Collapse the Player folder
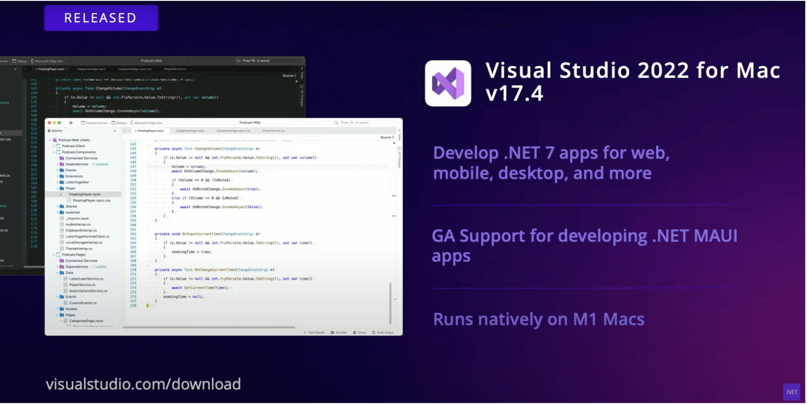Image resolution: width=807 pixels, height=405 pixels. pyautogui.click(x=57, y=189)
